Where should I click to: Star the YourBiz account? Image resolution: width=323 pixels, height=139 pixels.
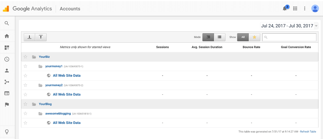pyautogui.click(x=25, y=57)
